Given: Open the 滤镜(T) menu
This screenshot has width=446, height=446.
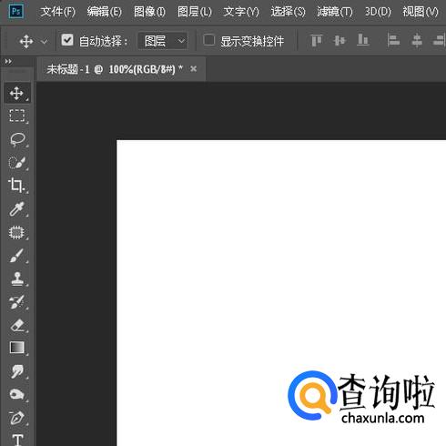Looking at the screenshot, I should [335, 12].
